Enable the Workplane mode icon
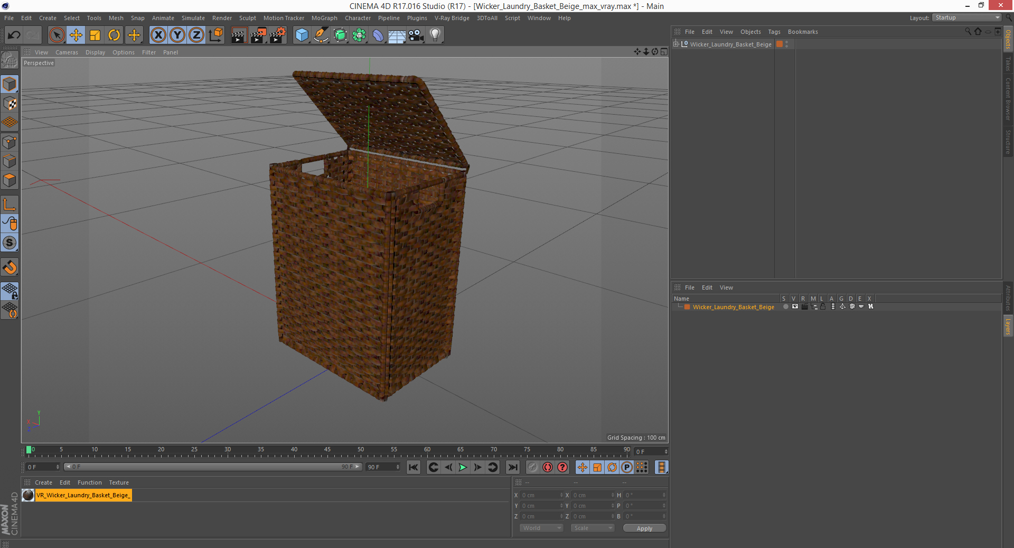Screen dimensions: 1014x548 click(x=10, y=123)
